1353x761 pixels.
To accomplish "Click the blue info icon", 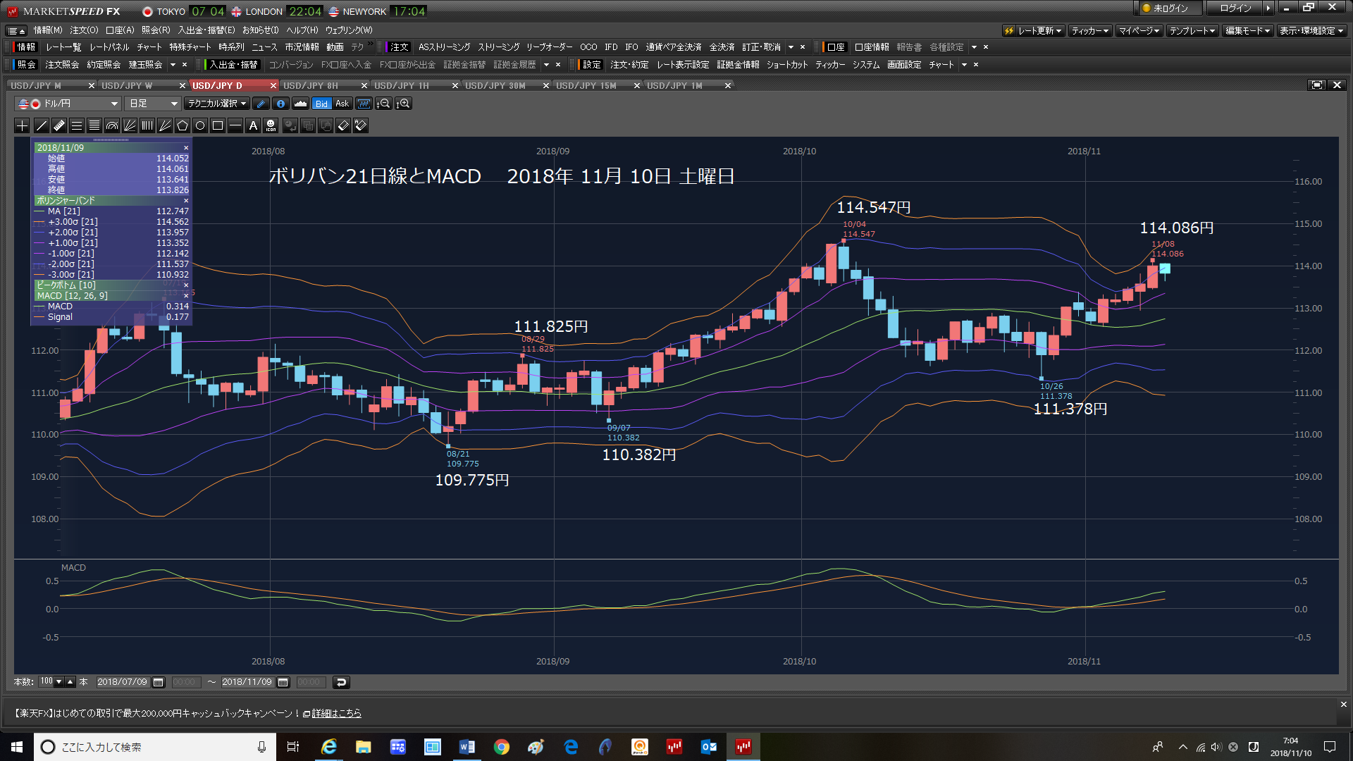I will 280,104.
